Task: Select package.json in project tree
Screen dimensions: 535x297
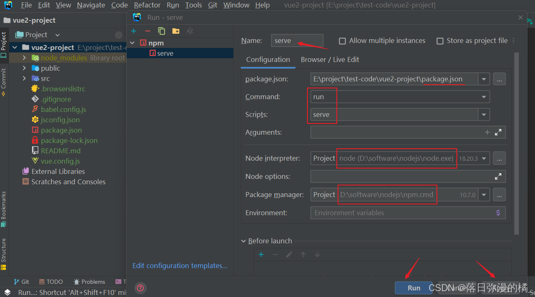Action: click(61, 130)
